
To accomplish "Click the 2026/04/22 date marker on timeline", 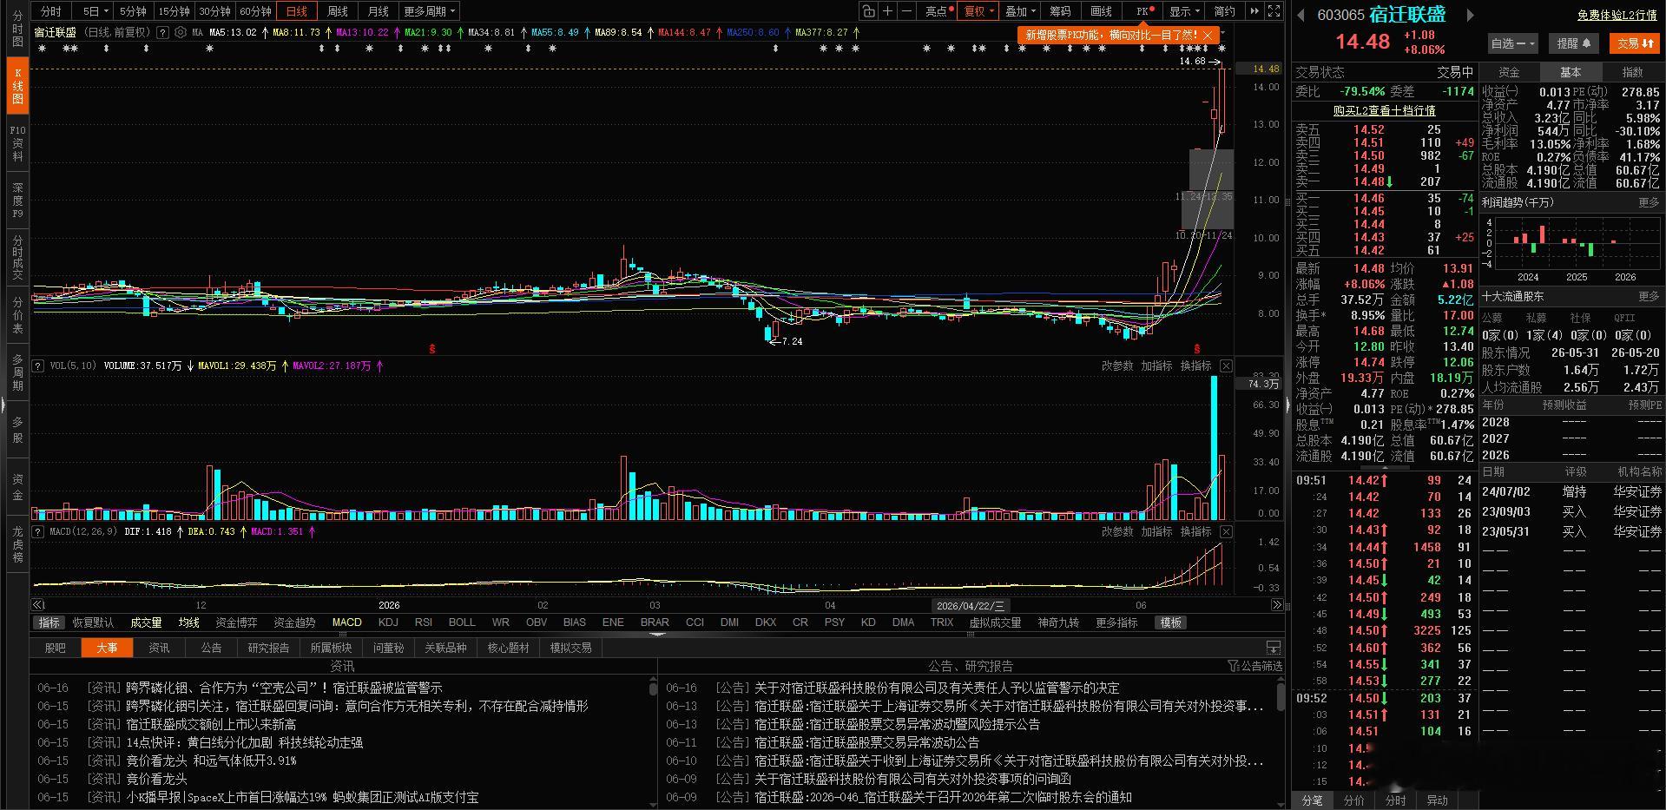I will tap(971, 605).
